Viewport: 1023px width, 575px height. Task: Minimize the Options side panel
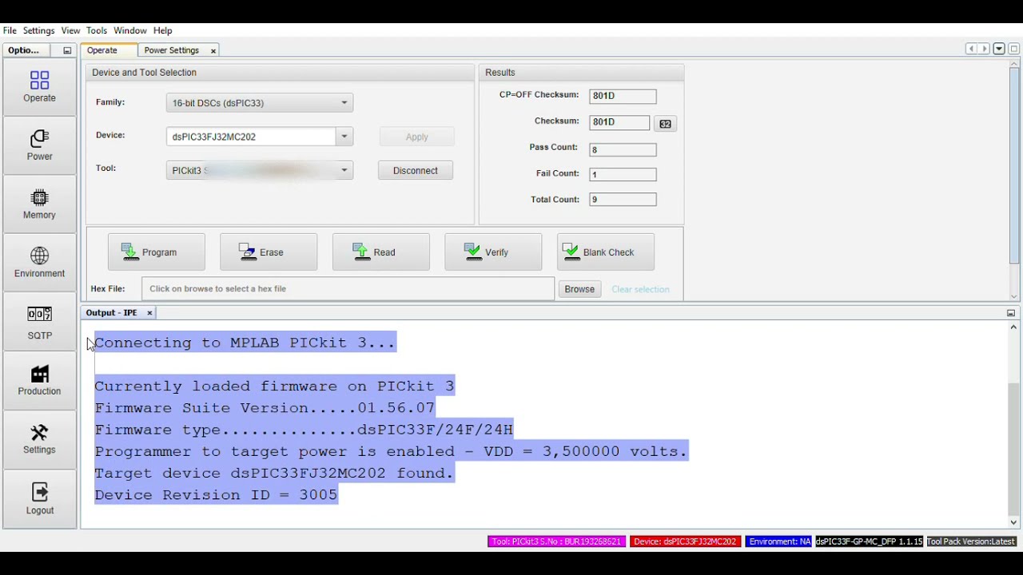click(67, 50)
